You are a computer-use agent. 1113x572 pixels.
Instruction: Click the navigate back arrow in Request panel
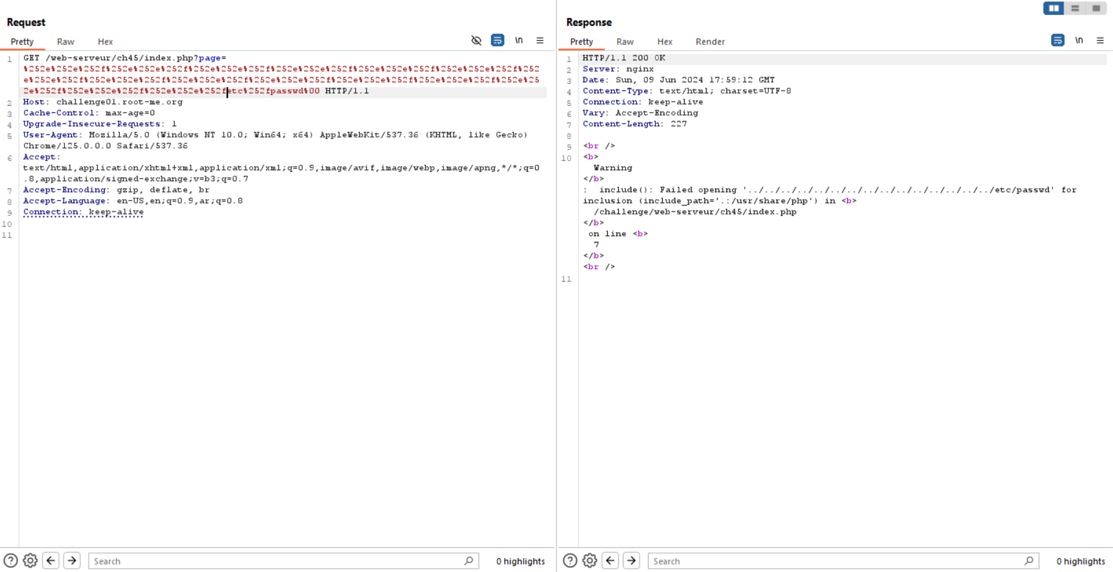[x=51, y=560]
